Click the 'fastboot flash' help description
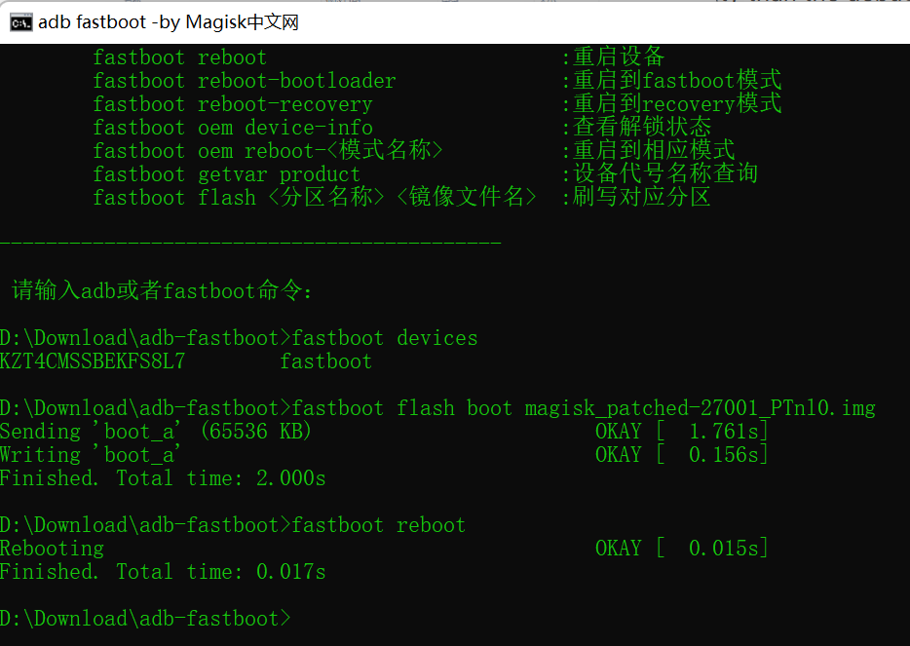This screenshot has height=646, width=910. tap(643, 197)
